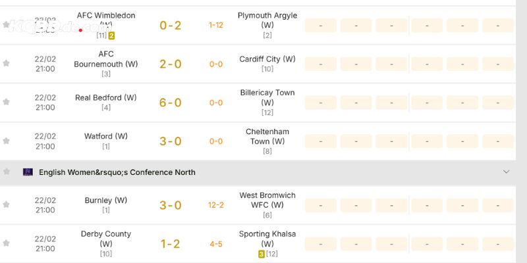Click the yellow card badge beside Sporting Khalsa
The height and width of the screenshot is (263, 527).
click(261, 254)
